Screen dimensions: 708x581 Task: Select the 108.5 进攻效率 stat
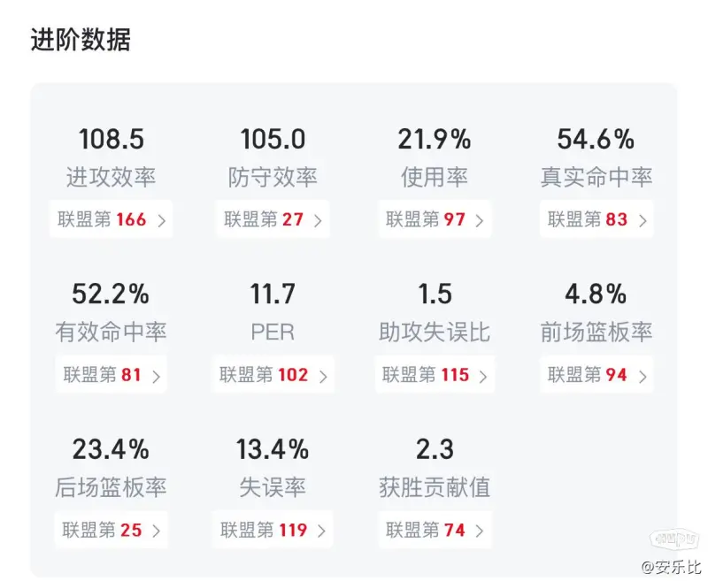[x=112, y=139]
